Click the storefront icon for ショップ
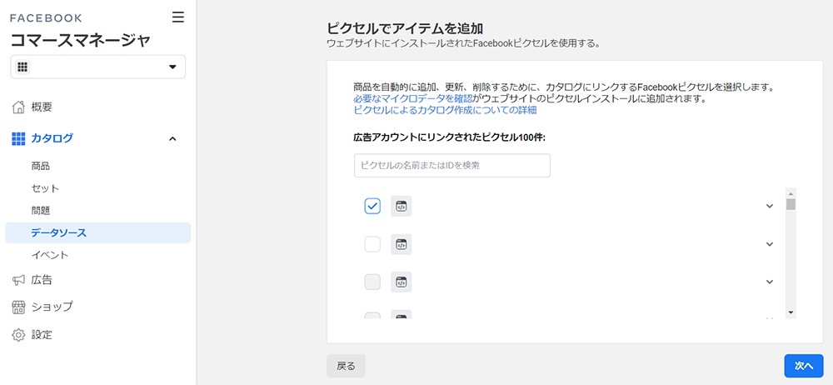 (18, 307)
